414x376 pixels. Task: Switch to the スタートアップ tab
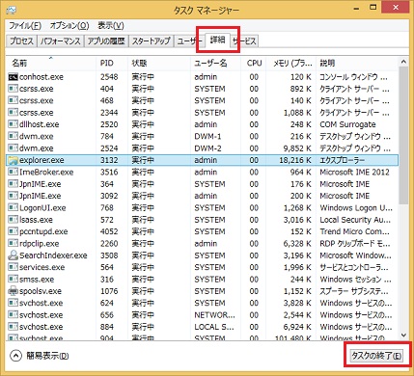point(152,41)
